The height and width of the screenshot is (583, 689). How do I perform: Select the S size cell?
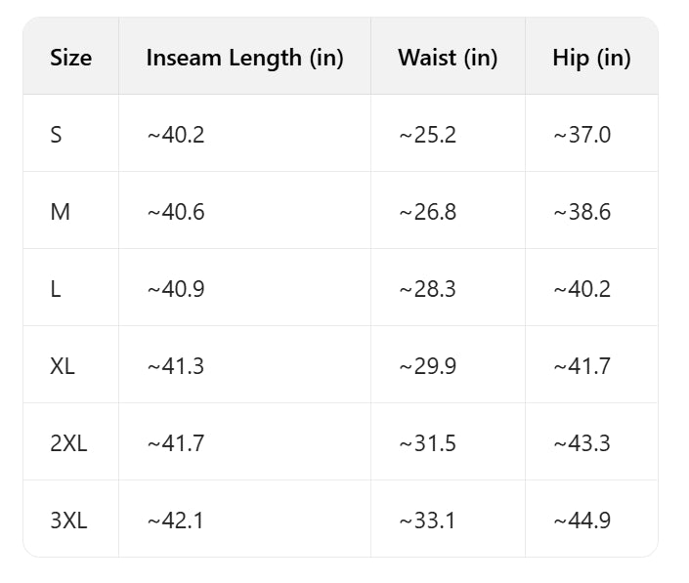pyautogui.click(x=56, y=135)
